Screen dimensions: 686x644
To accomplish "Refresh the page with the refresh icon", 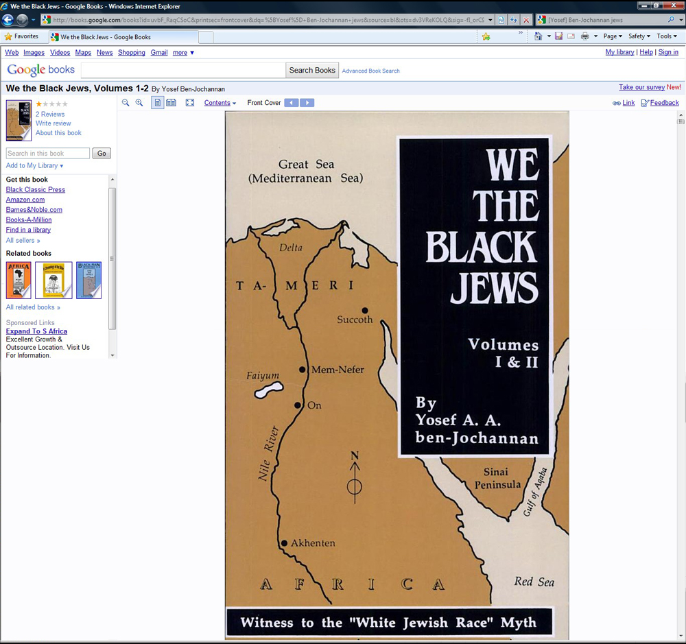I will pyautogui.click(x=514, y=20).
